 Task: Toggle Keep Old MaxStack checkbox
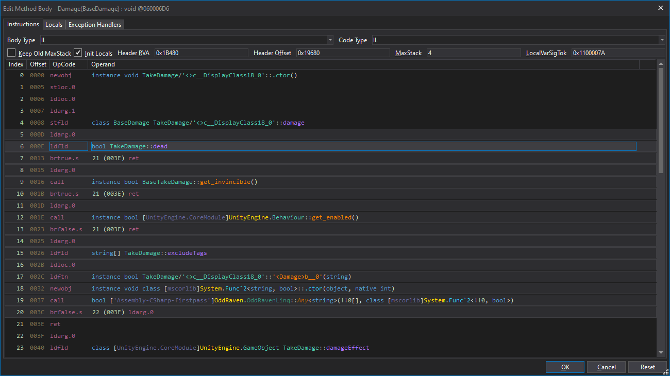[x=11, y=53]
